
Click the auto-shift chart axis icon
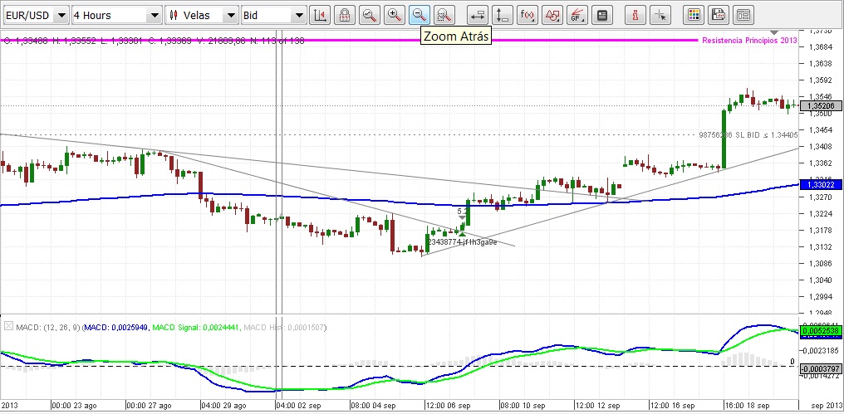coord(321,15)
